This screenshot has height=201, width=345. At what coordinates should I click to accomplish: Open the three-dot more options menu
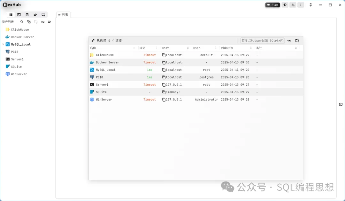pyautogui.click(x=301, y=5)
